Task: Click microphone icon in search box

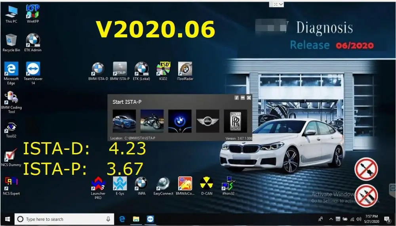Action: [x=108, y=219]
